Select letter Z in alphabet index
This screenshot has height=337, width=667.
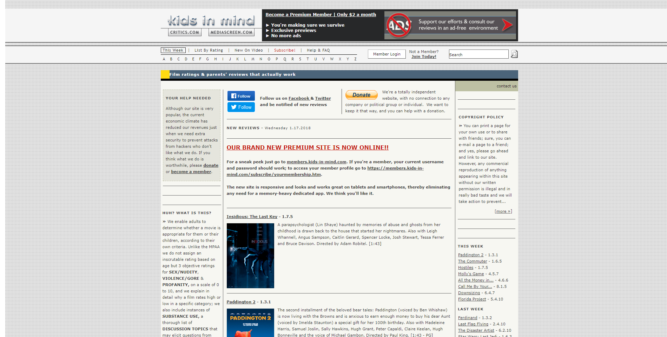(355, 59)
